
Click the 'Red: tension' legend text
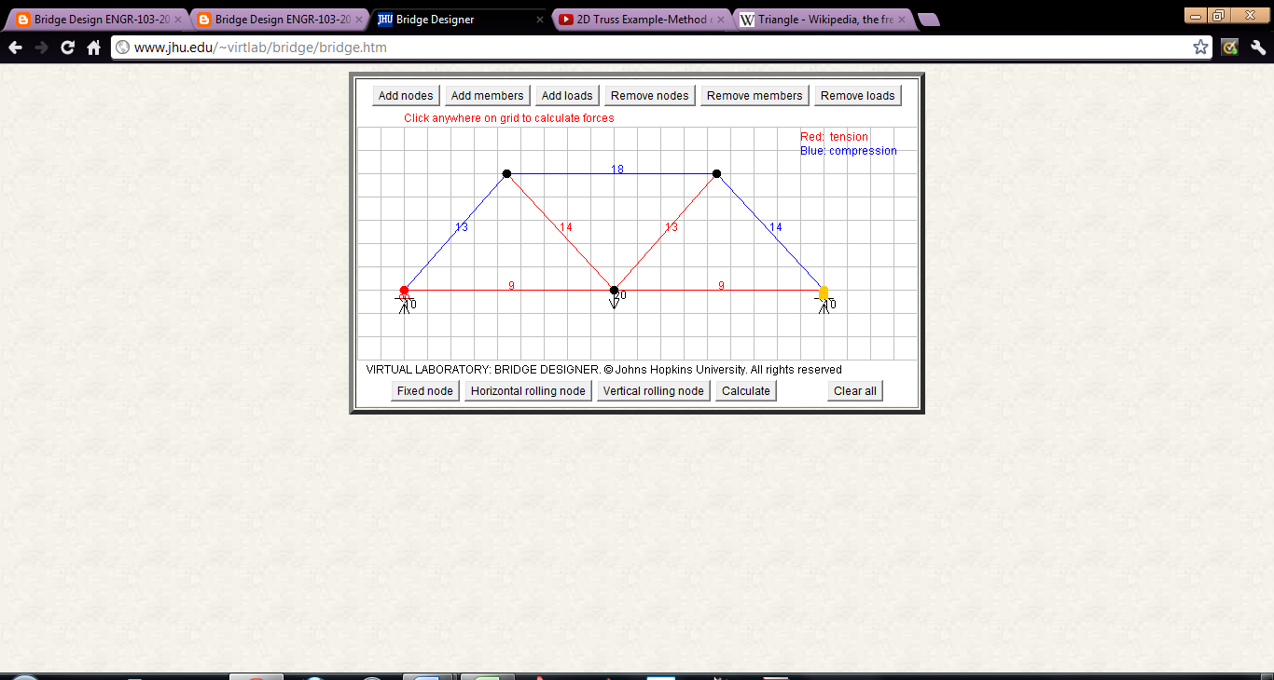point(834,137)
